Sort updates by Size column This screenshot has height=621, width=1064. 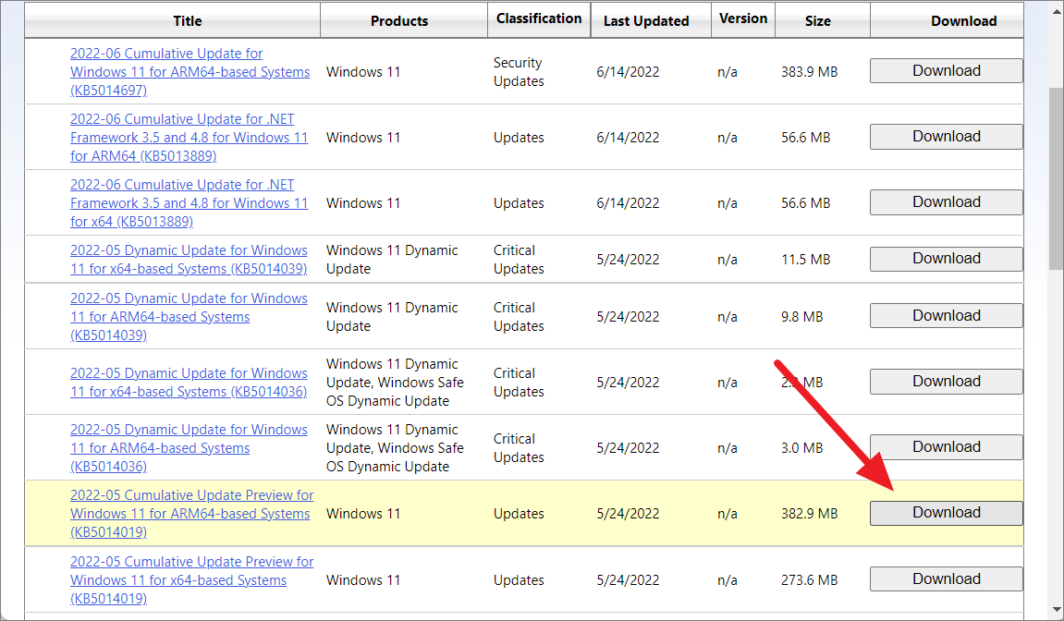point(821,20)
